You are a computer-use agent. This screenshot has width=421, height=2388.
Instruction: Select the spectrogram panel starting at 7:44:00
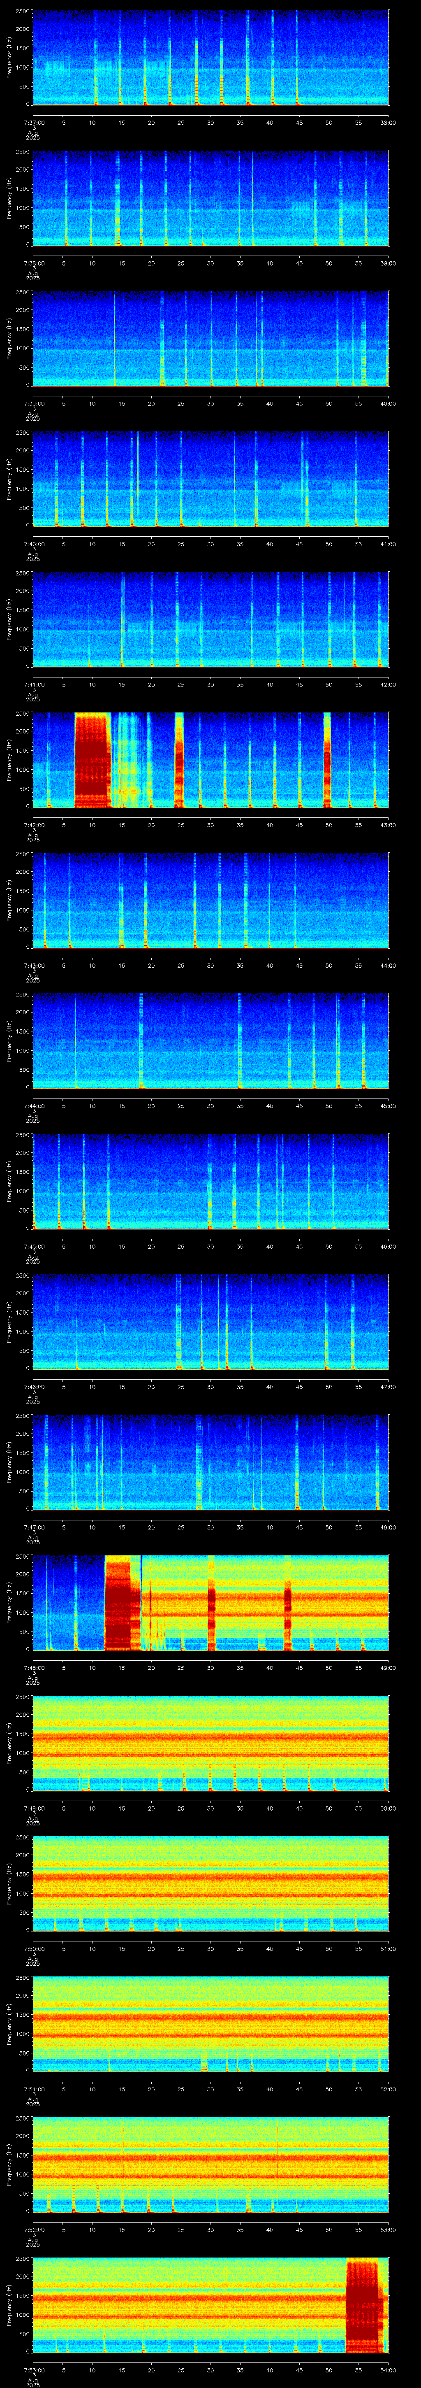(211, 1041)
